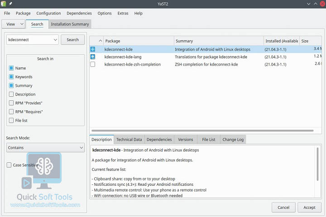
Task: Click 'Translations for package kdeconnect-kde' summary
Action: (x=211, y=57)
